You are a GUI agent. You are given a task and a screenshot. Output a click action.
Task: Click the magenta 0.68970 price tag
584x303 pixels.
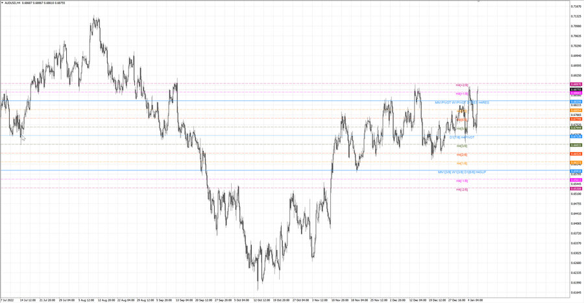coord(576,84)
